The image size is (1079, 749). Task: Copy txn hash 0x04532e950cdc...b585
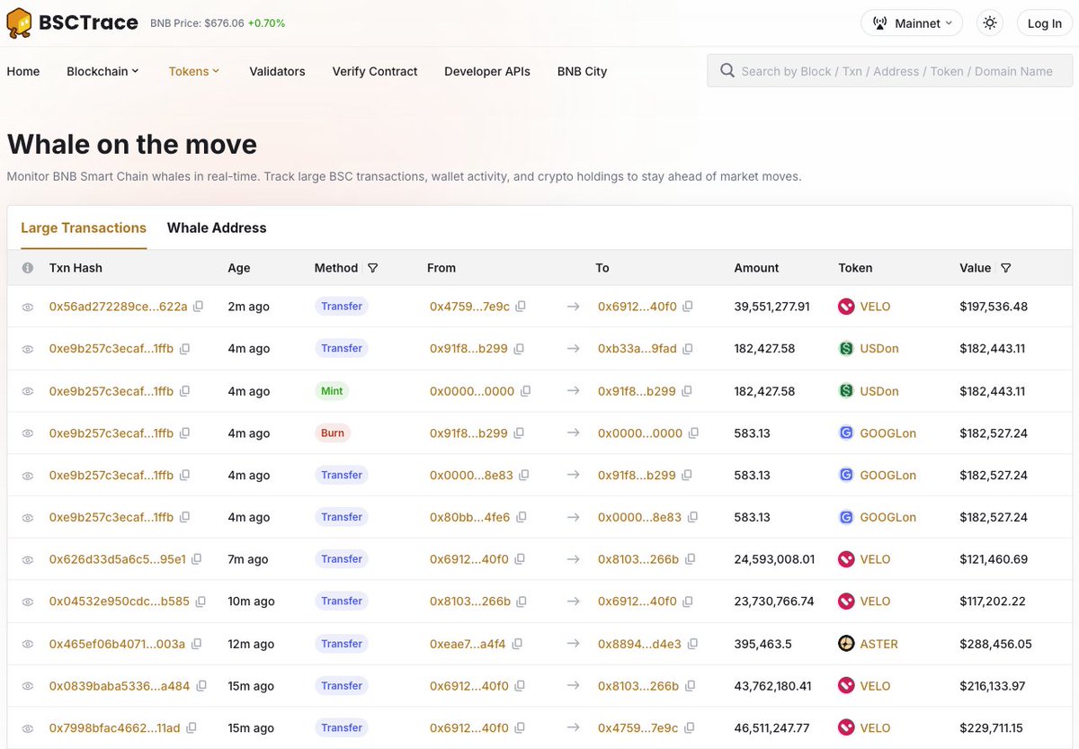tap(201, 602)
